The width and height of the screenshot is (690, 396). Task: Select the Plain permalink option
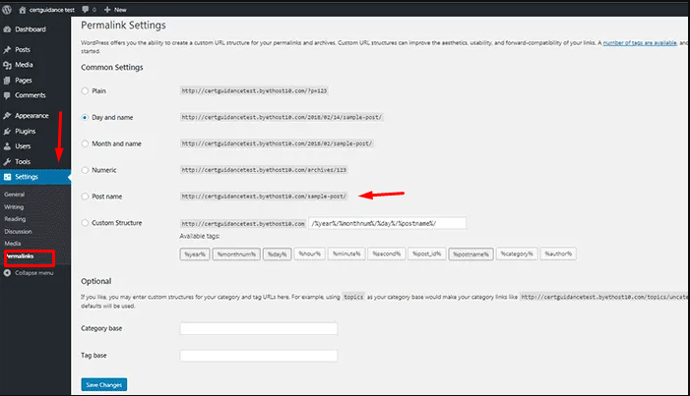85,91
